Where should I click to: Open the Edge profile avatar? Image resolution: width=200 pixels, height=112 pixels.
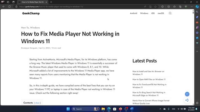(x=3, y=2)
